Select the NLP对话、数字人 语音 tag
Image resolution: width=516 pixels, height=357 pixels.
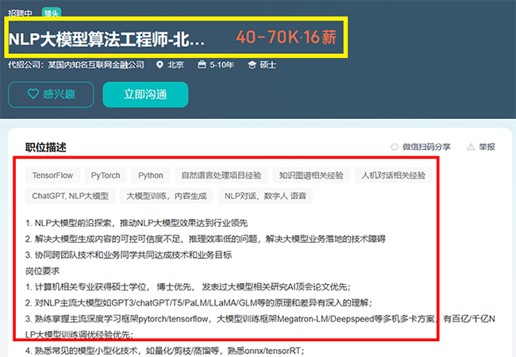(x=265, y=196)
